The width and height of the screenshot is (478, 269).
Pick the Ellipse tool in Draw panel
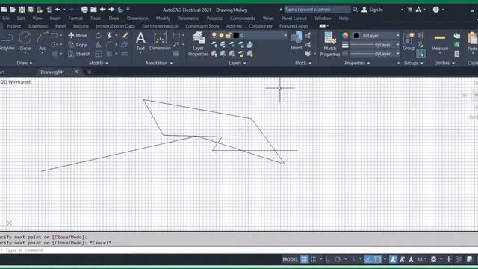[55, 45]
